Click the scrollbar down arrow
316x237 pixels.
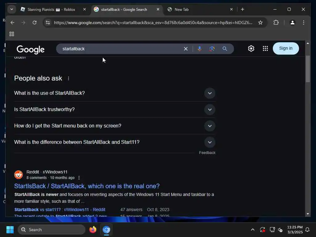(308, 214)
